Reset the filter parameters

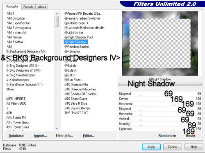tap(191, 136)
